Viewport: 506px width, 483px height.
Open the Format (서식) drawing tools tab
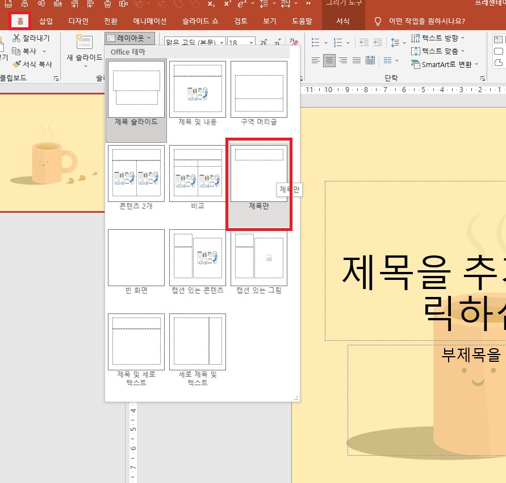pyautogui.click(x=342, y=22)
